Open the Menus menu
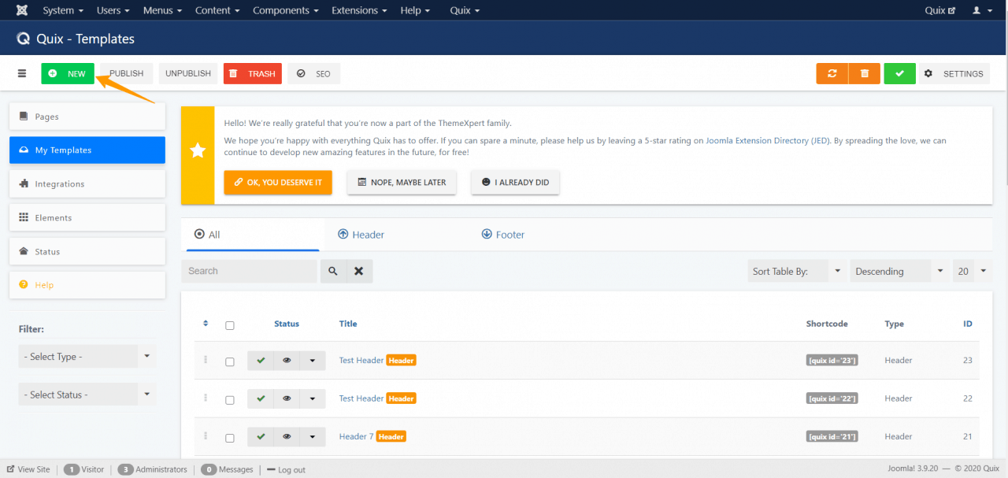The width and height of the screenshot is (1008, 478). (162, 10)
